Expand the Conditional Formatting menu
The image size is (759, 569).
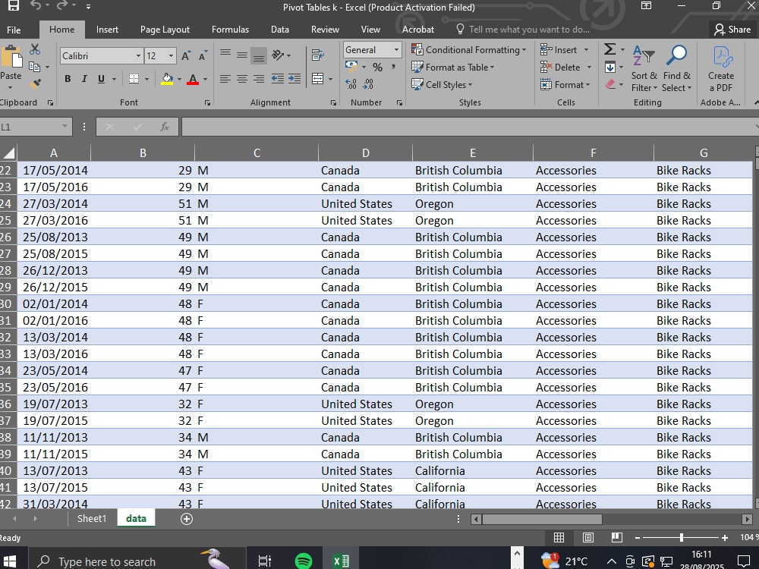coord(468,50)
